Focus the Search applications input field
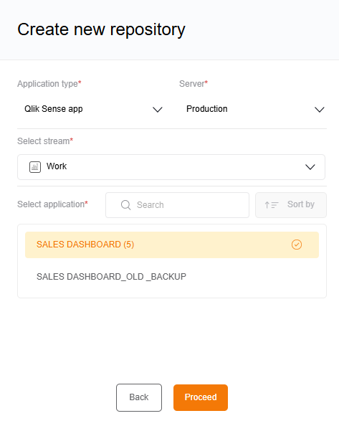This screenshot has height=426, width=339. click(177, 205)
